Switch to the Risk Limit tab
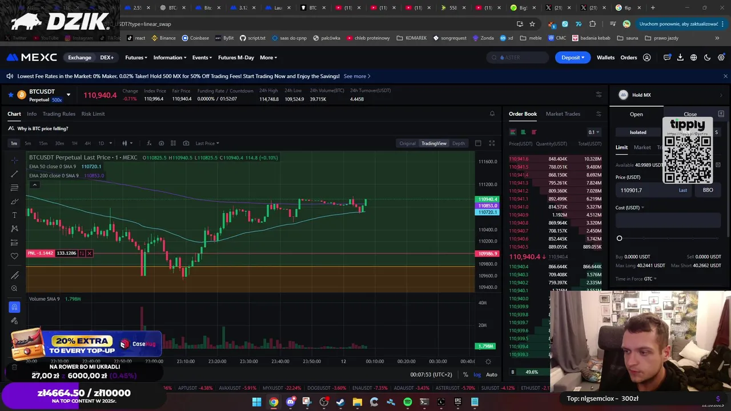731x411 pixels. point(93,114)
